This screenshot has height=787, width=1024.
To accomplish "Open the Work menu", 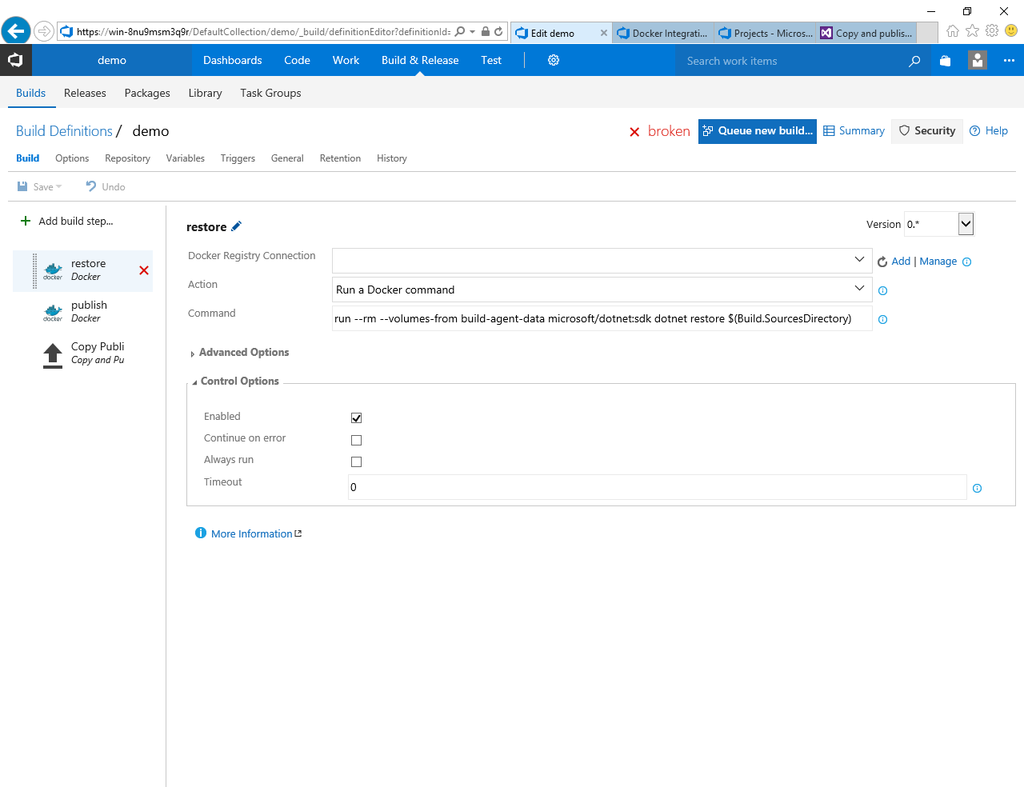I will point(346,60).
